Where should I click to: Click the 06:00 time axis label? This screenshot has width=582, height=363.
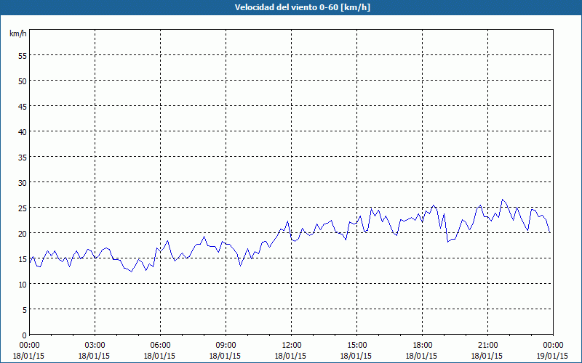160,346
